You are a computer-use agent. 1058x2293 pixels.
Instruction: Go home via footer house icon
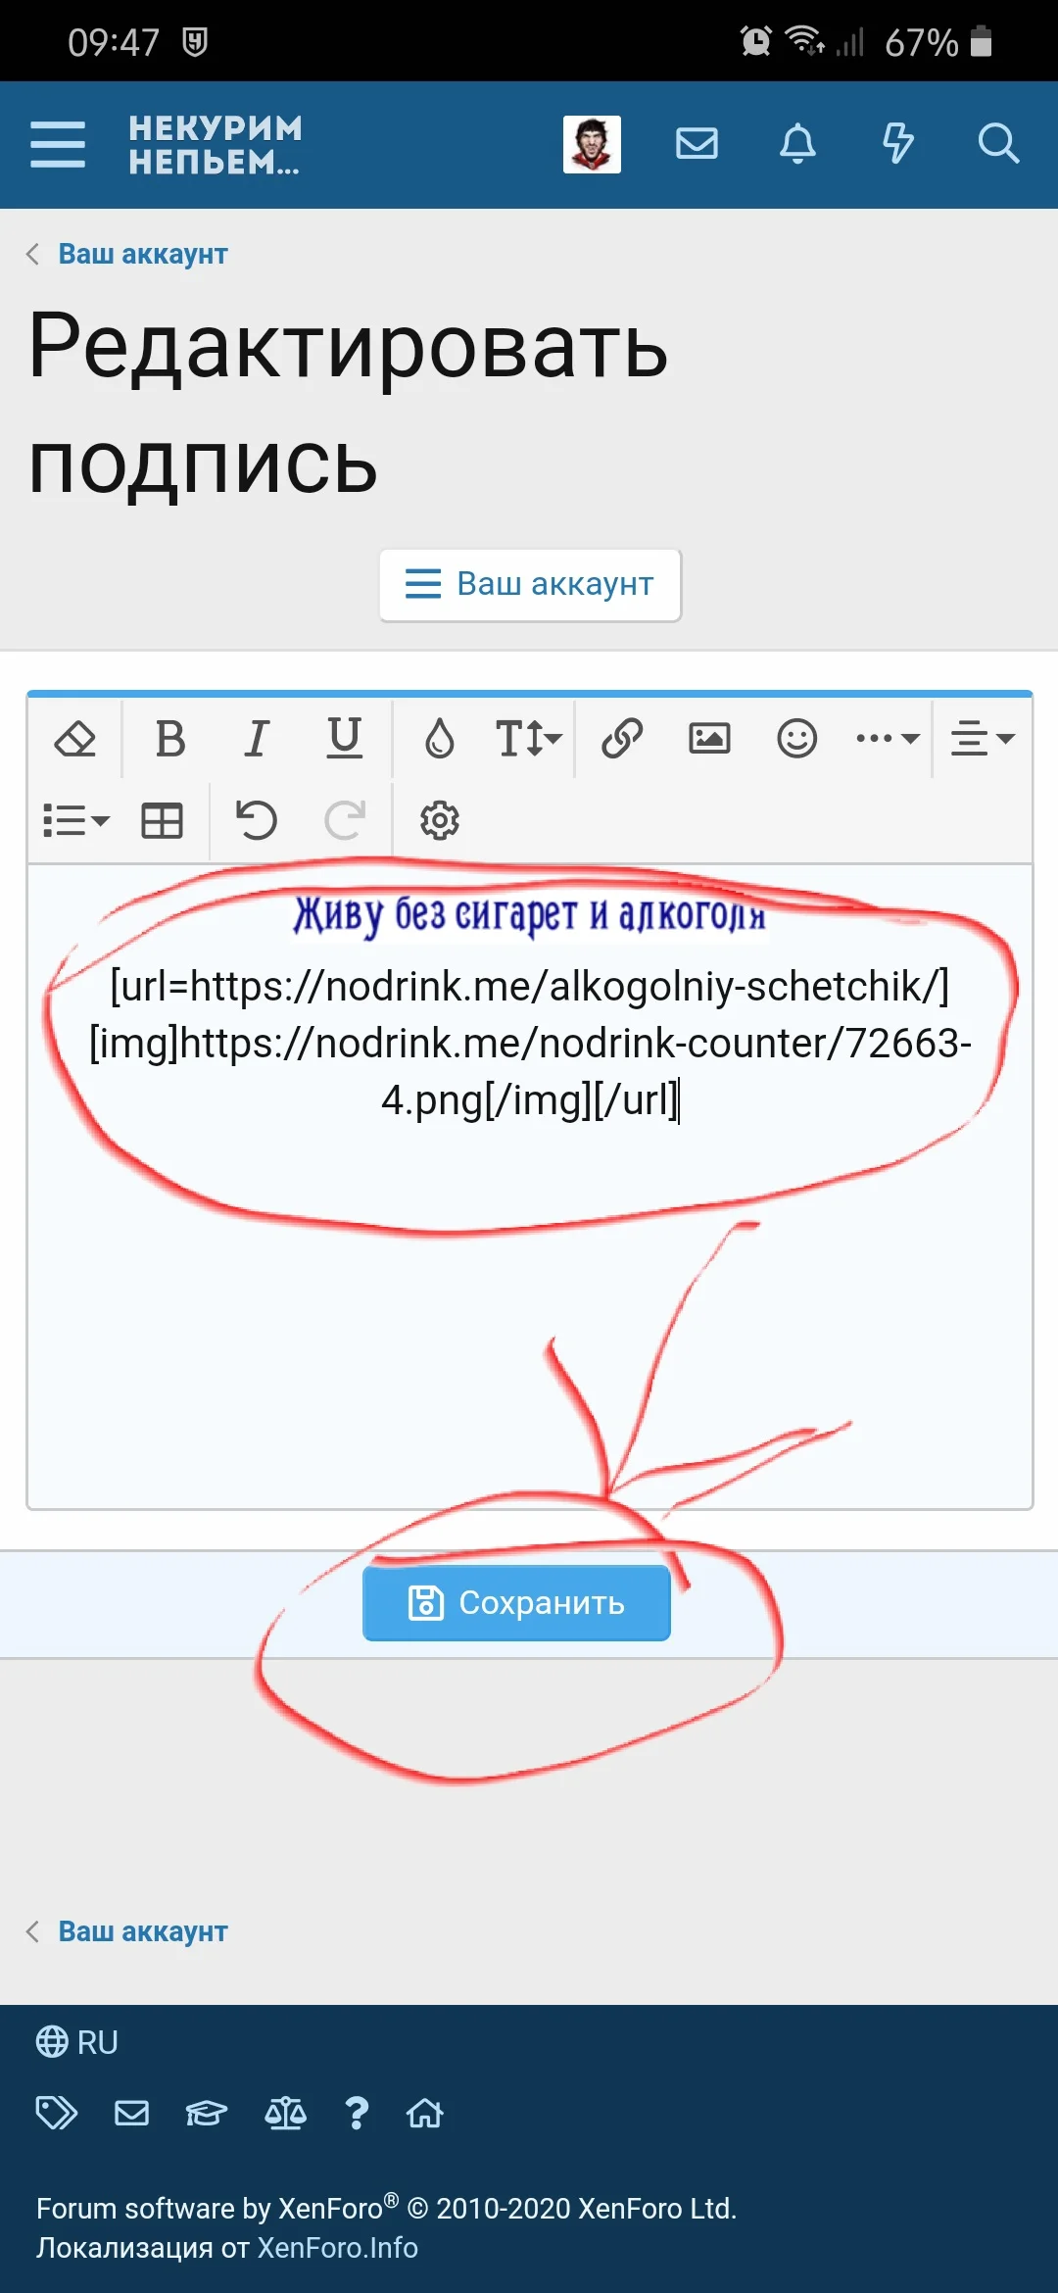424,2113
